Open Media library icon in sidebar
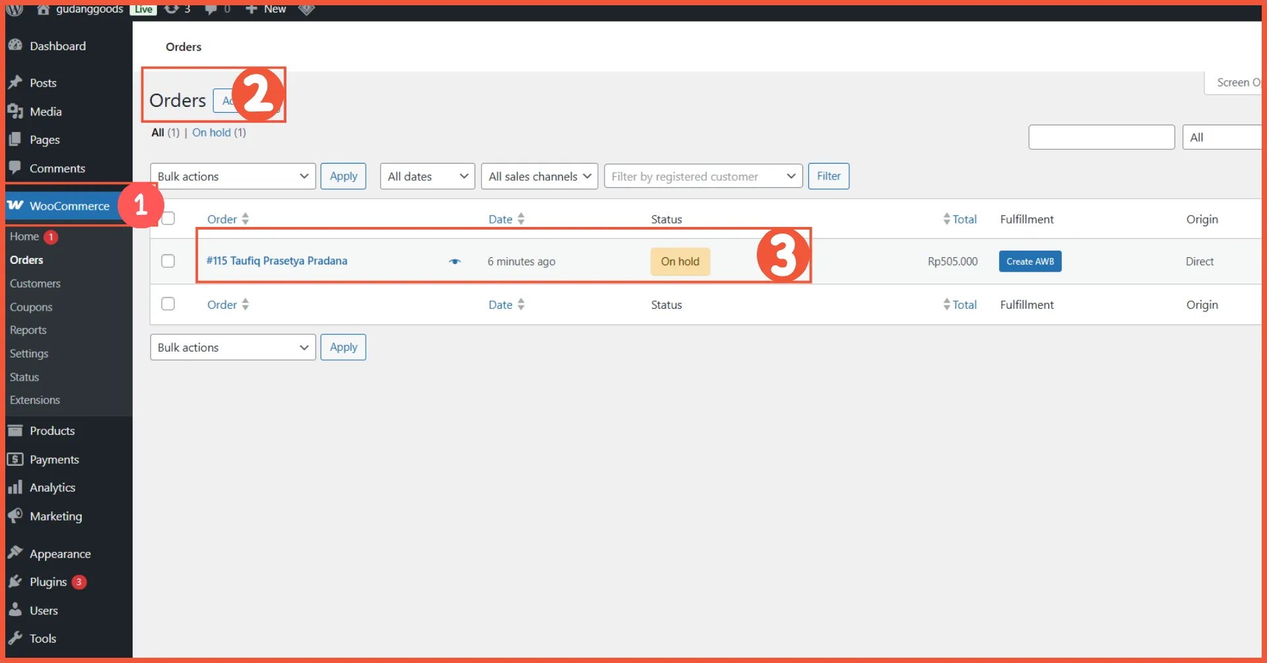The height and width of the screenshot is (663, 1267). pyautogui.click(x=15, y=111)
